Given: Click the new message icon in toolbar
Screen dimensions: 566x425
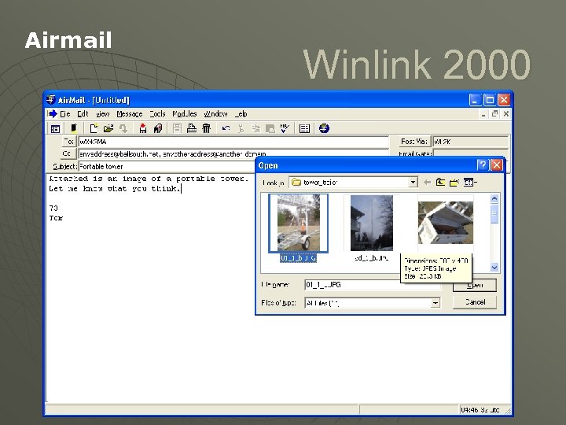Looking at the screenshot, I should pyautogui.click(x=94, y=128).
